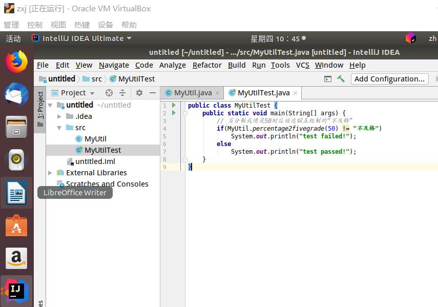Select MyUtil class in project tree
The width and height of the screenshot is (438, 307).
pos(95,139)
